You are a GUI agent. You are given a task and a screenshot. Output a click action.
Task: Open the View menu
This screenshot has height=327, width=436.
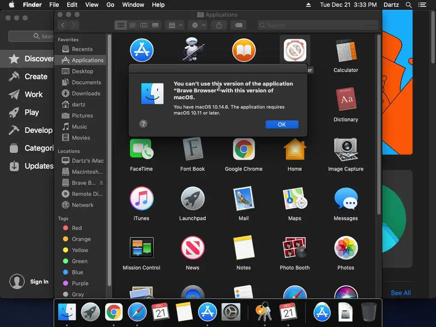(x=92, y=5)
